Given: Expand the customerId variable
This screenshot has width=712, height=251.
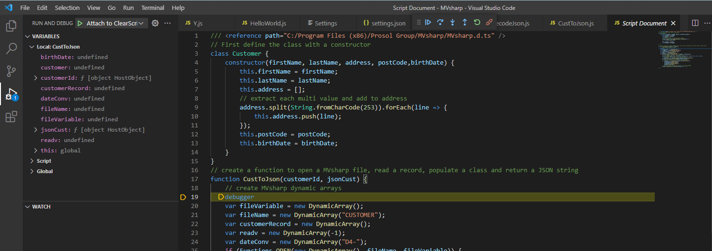Looking at the screenshot, I should [36, 78].
